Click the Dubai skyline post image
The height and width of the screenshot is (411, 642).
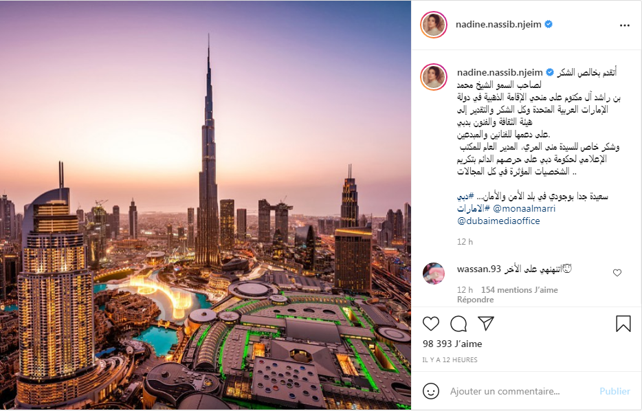(205, 205)
